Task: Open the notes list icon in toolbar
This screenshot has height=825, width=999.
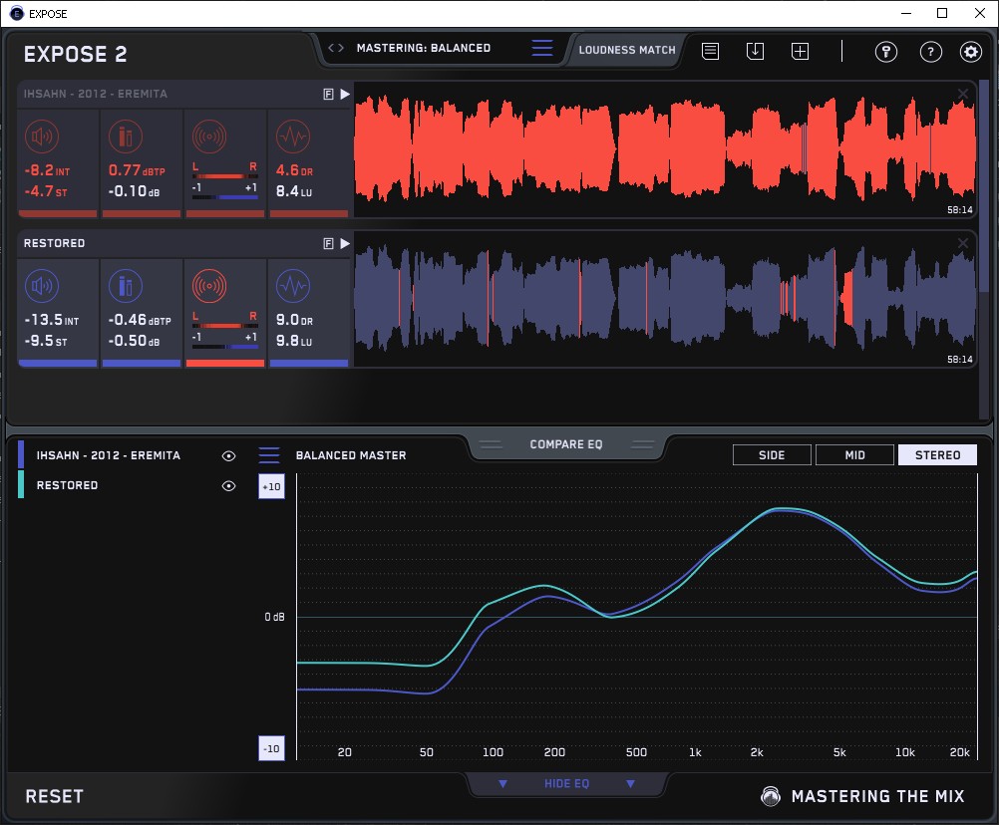Action: (x=710, y=51)
